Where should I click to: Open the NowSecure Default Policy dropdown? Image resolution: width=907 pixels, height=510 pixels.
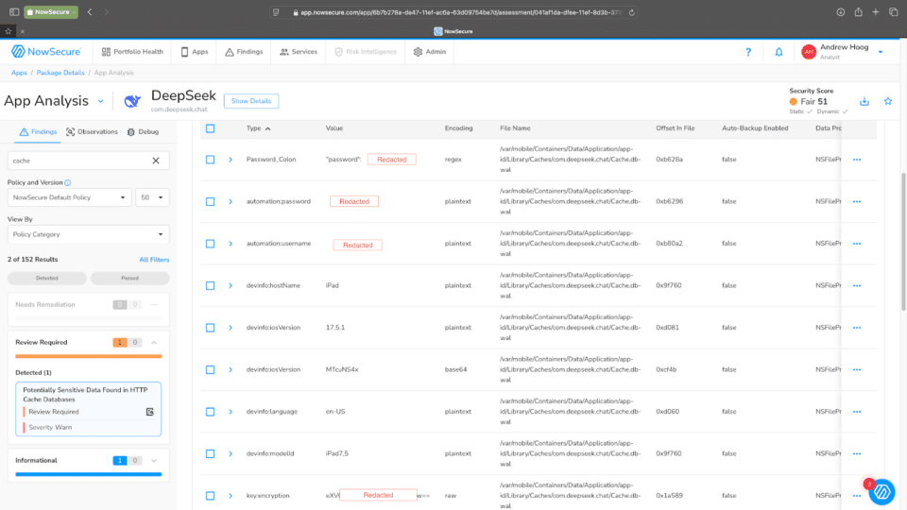click(70, 197)
